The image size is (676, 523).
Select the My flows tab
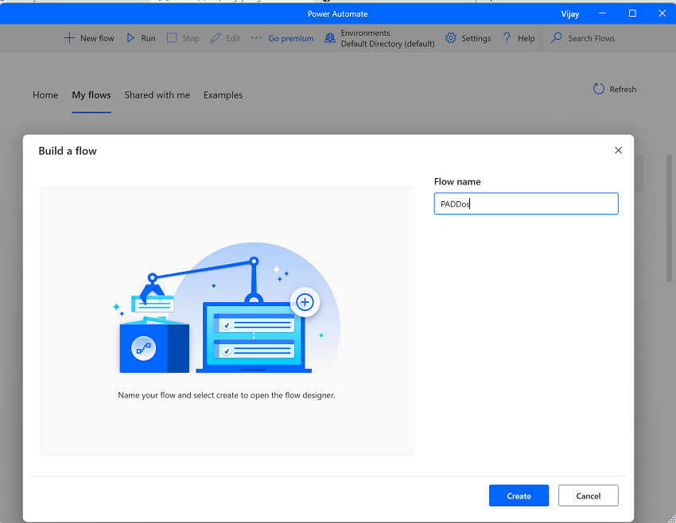coord(91,95)
